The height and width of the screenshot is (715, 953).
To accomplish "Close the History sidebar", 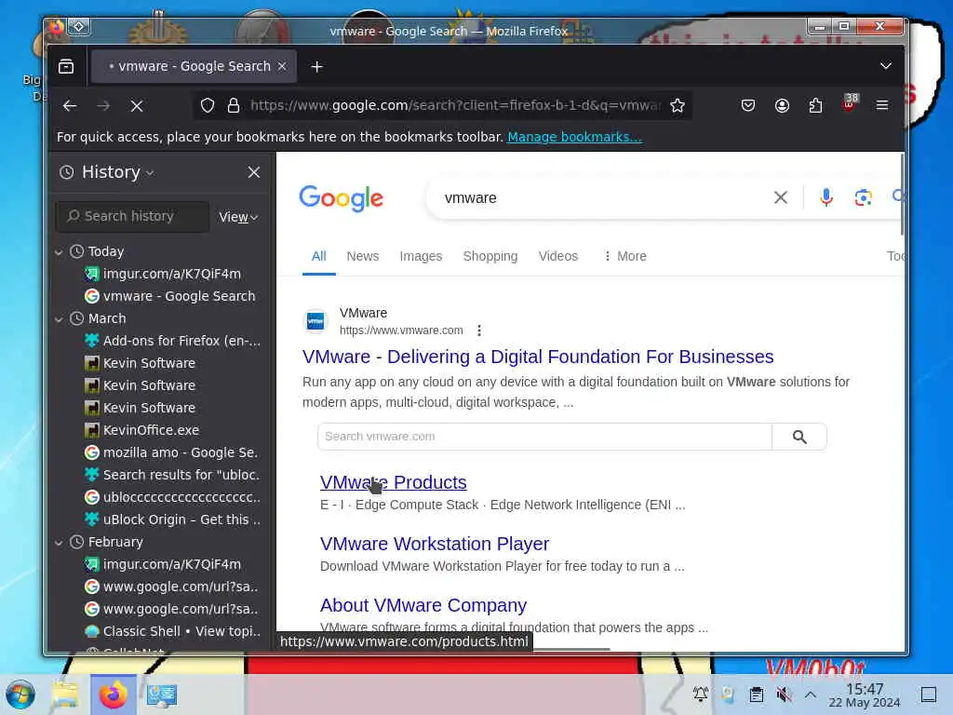I will (254, 172).
